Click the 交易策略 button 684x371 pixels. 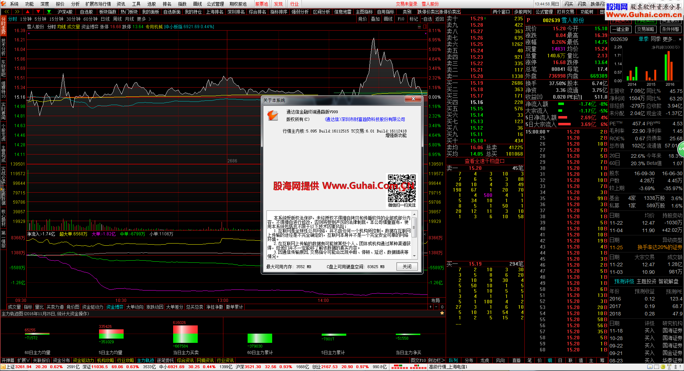pos(646,29)
